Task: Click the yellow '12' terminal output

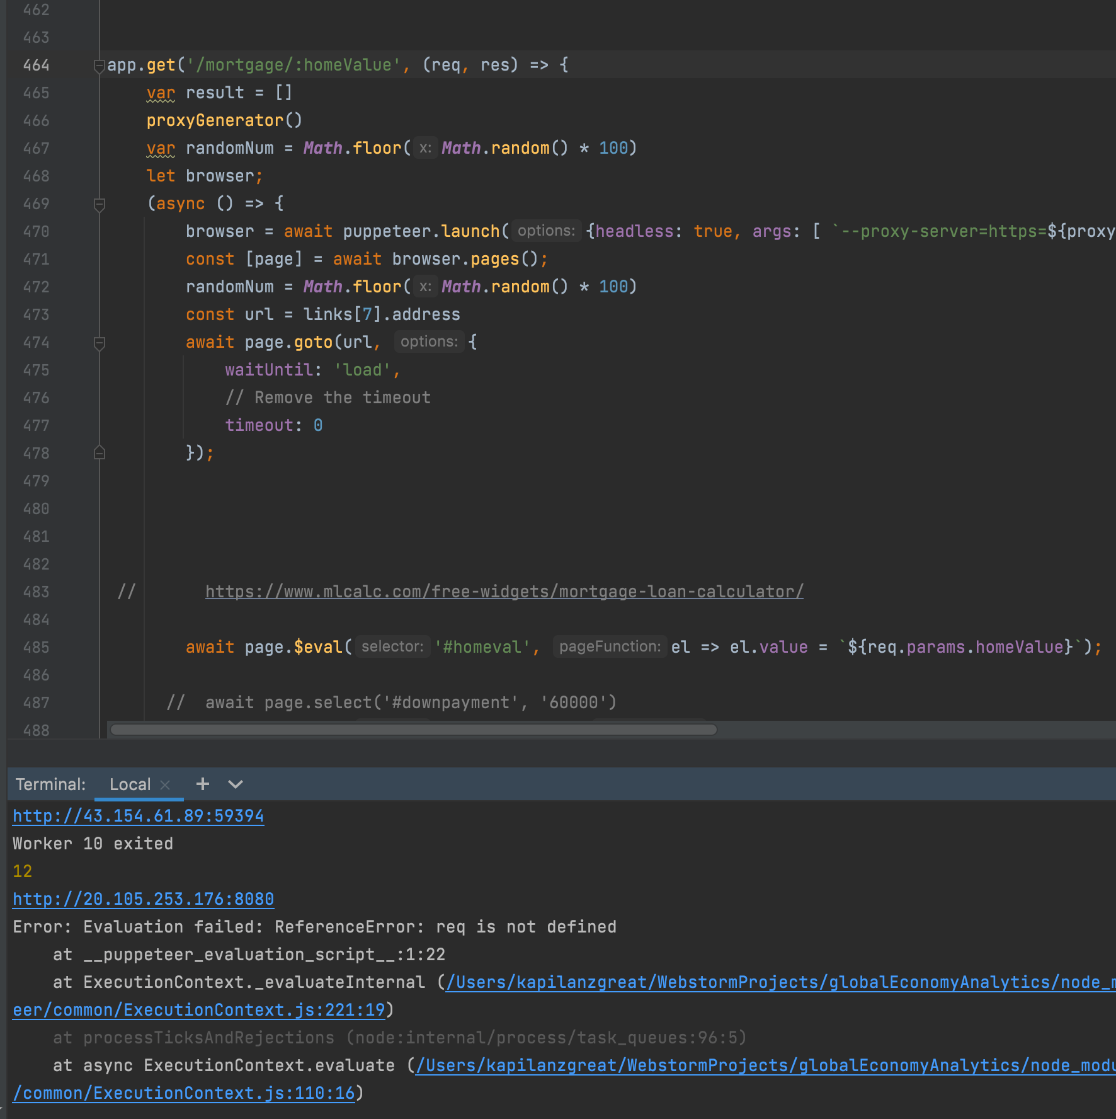Action: pos(23,871)
